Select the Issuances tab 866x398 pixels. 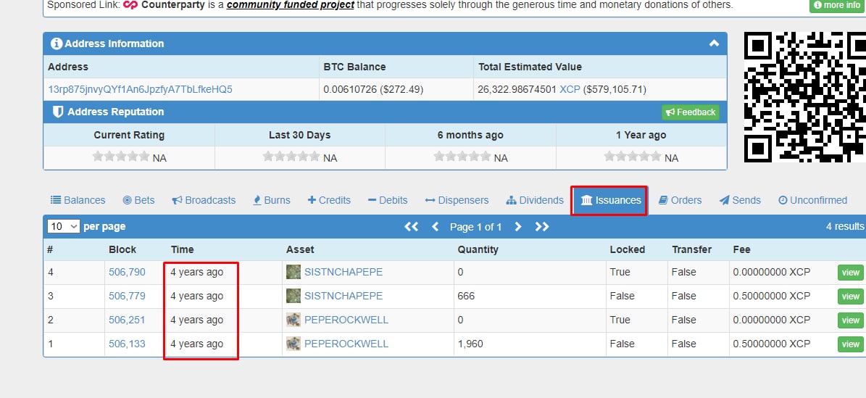tap(609, 200)
